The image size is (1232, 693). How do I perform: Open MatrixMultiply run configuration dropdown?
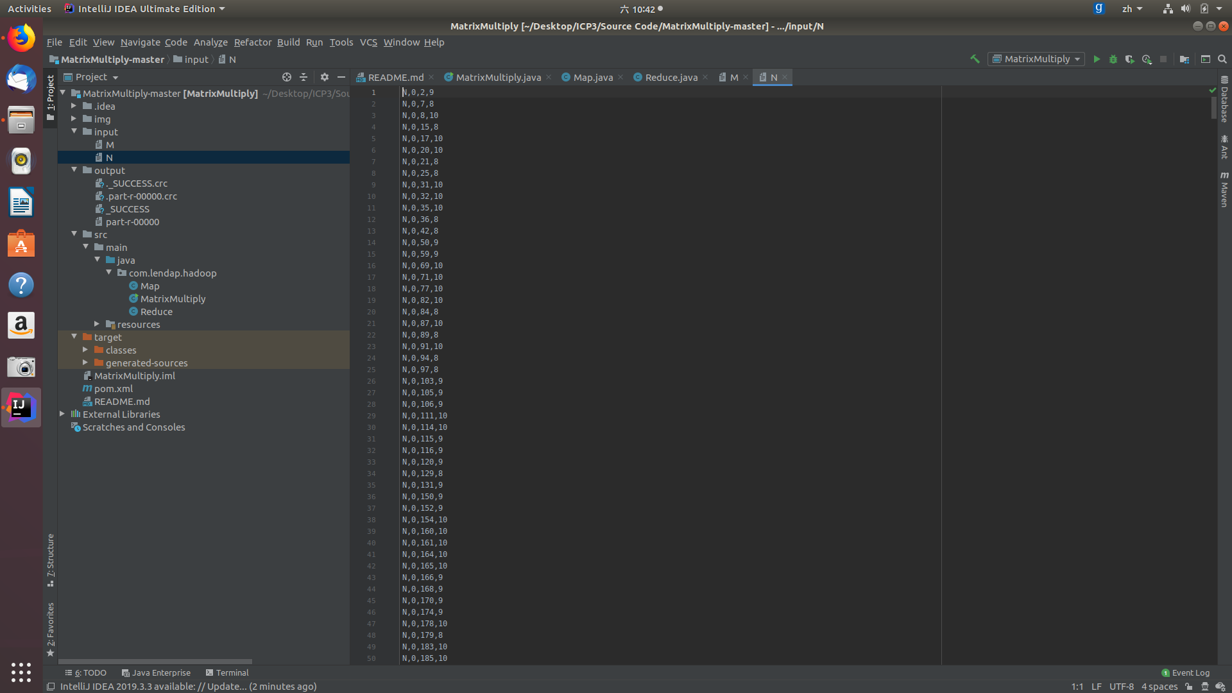[x=1036, y=59]
